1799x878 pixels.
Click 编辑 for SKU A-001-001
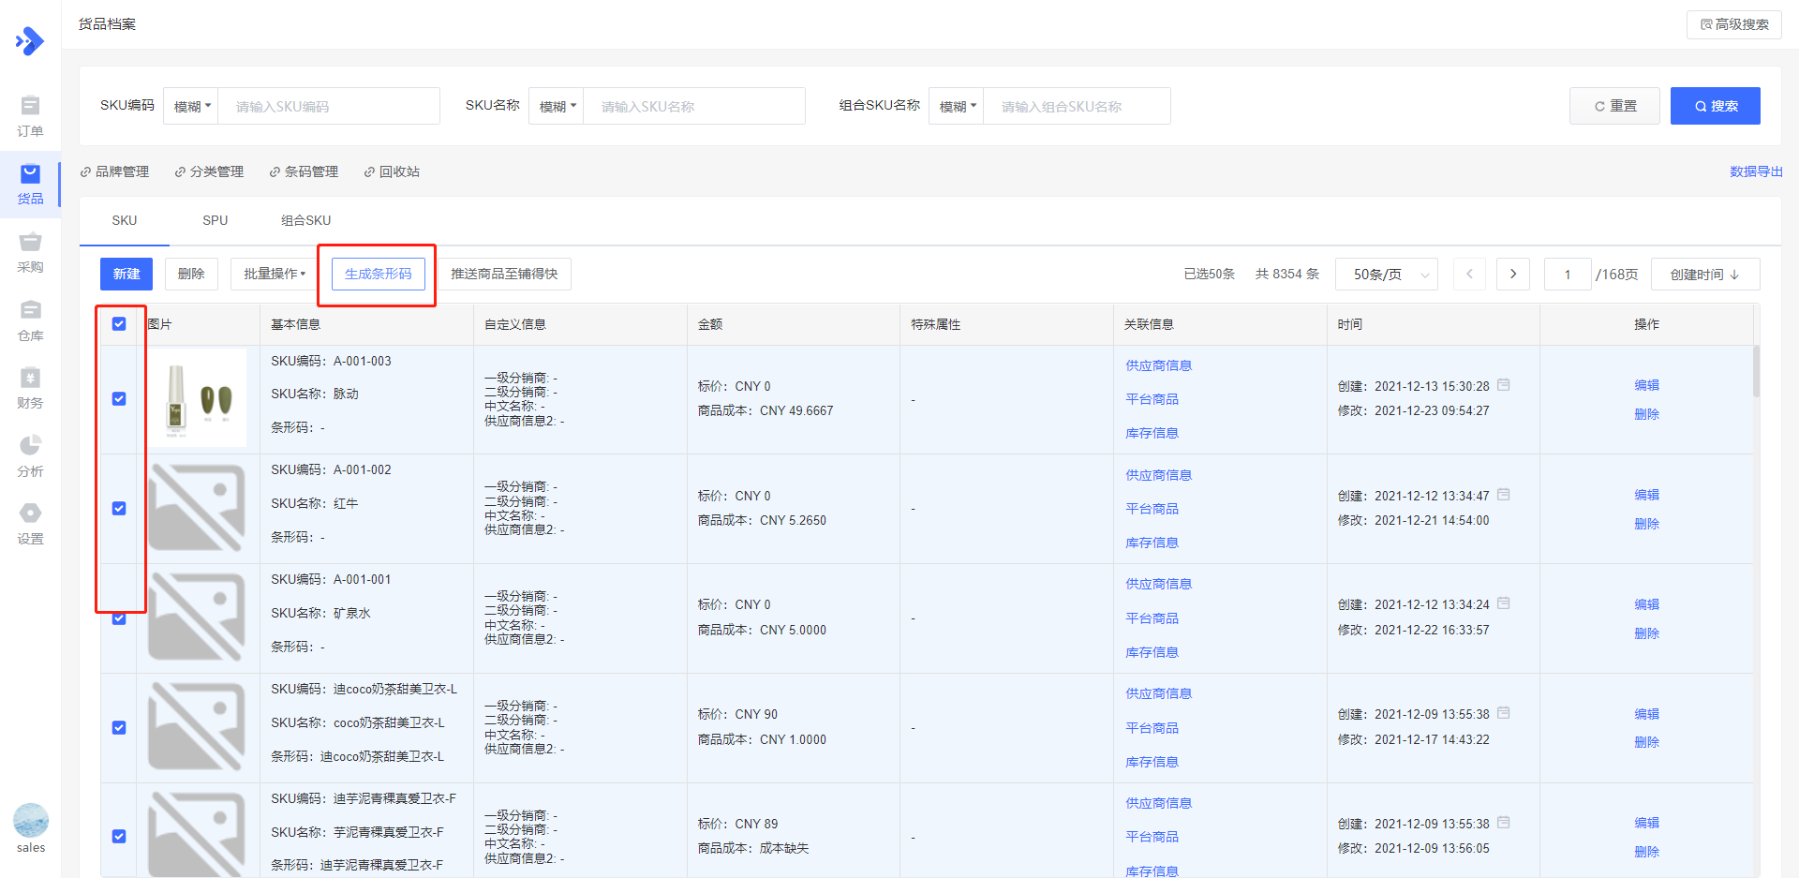pyautogui.click(x=1646, y=604)
